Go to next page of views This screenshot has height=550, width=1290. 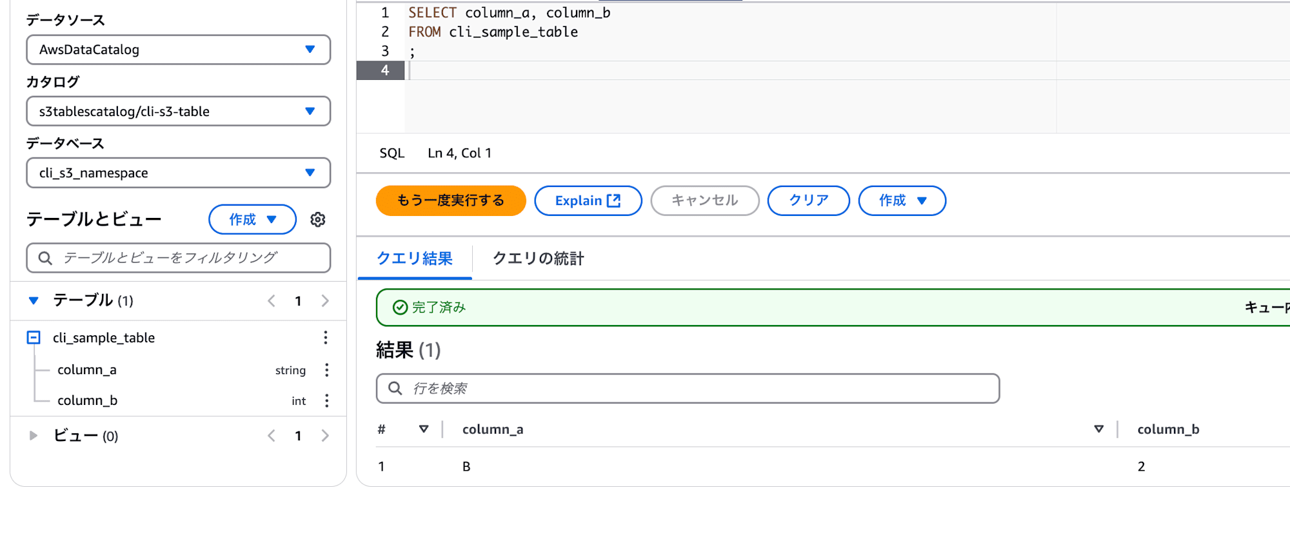[x=325, y=436]
